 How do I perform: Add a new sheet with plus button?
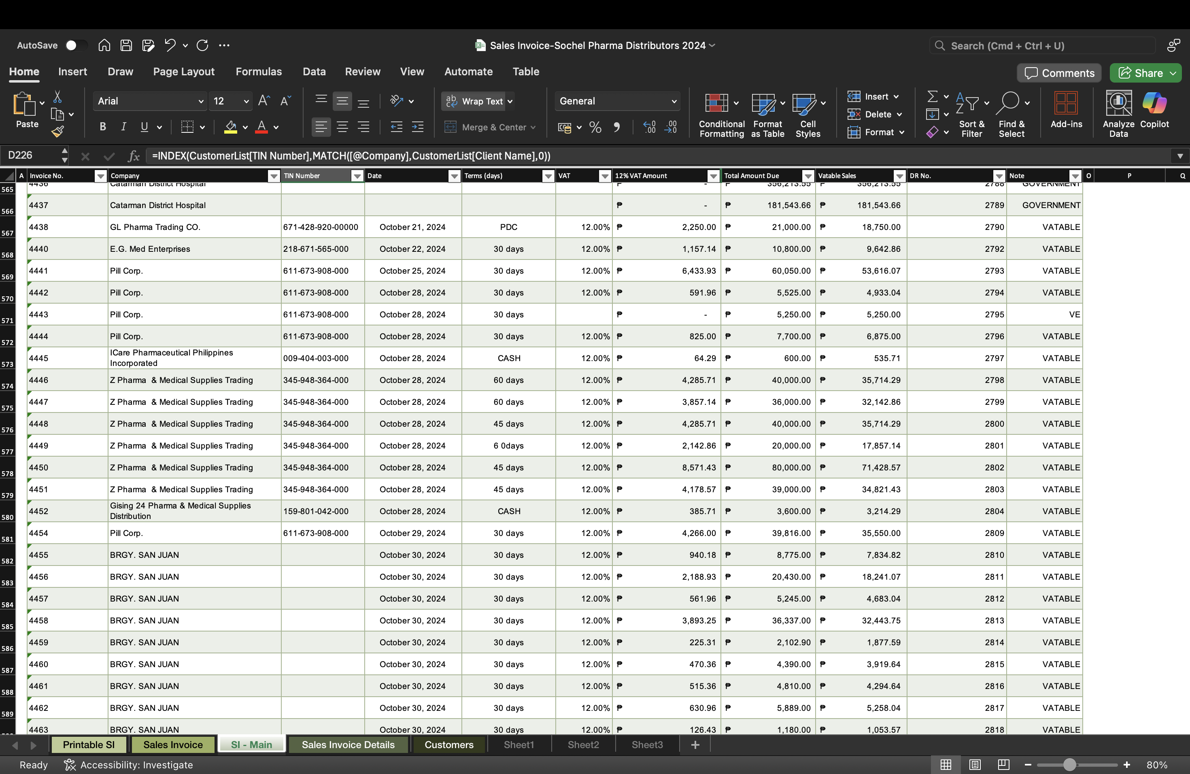click(x=695, y=744)
